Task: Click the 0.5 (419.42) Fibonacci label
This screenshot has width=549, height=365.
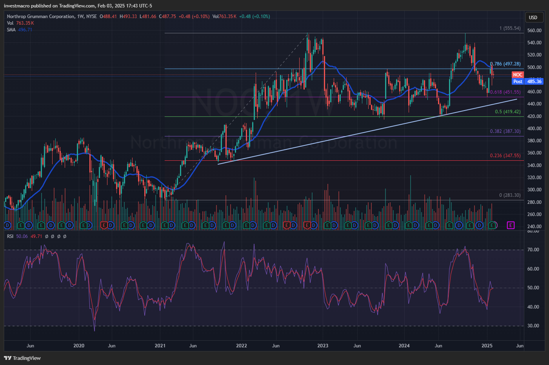Action: (508, 112)
